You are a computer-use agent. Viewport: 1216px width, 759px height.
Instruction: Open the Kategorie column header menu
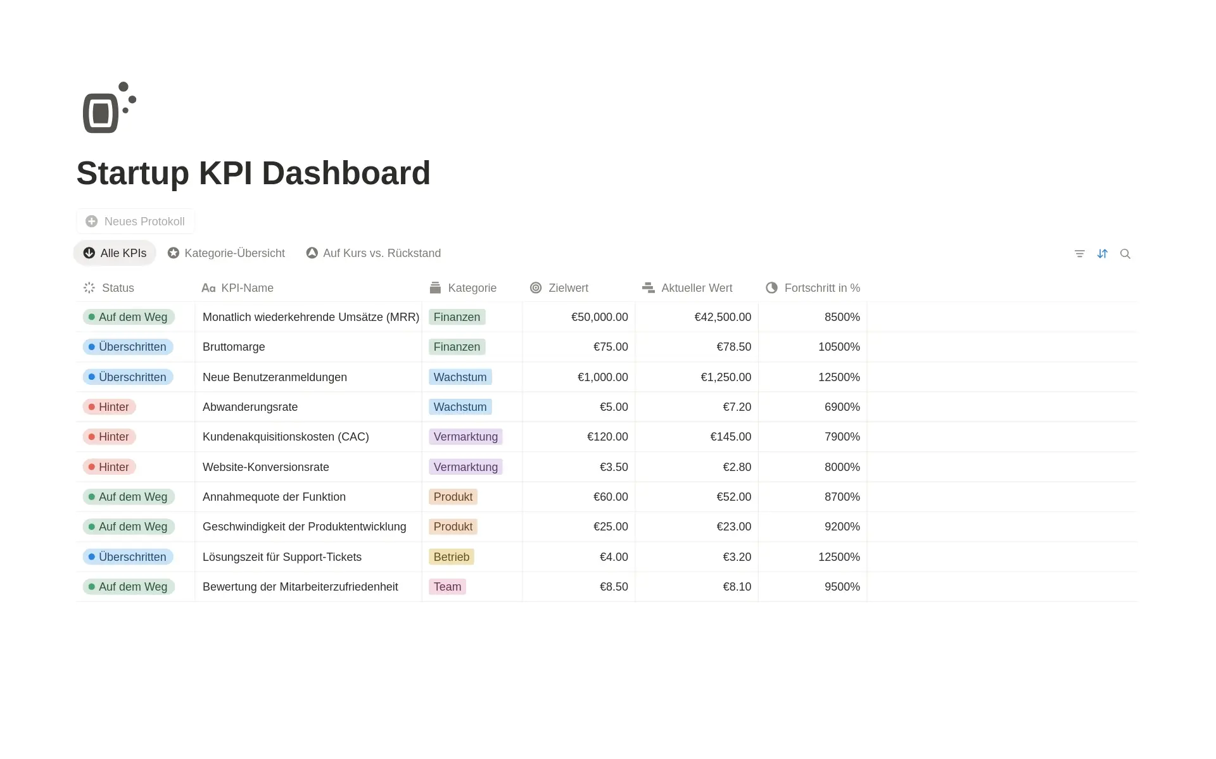[x=472, y=288]
